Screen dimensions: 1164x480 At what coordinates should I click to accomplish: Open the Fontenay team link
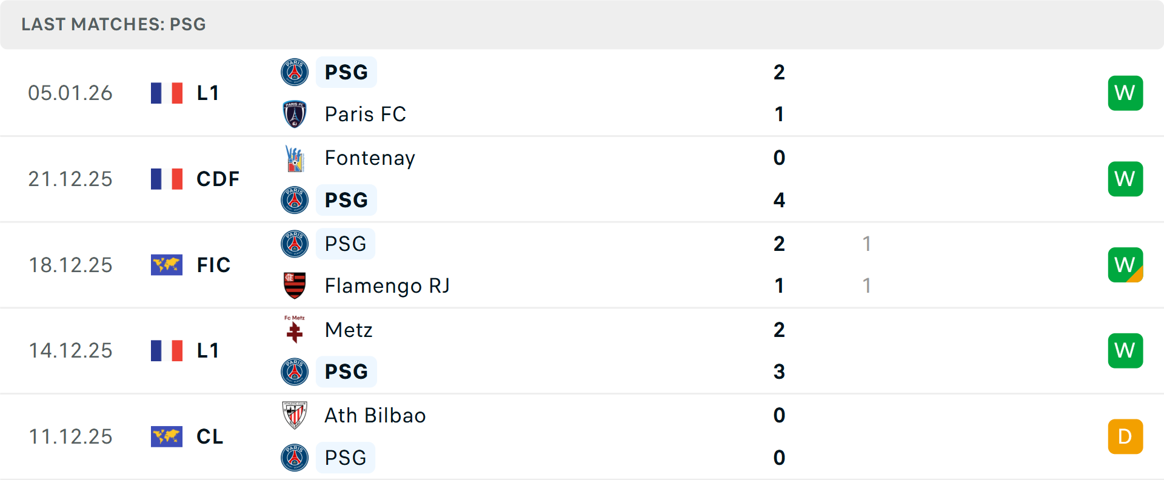coord(370,158)
